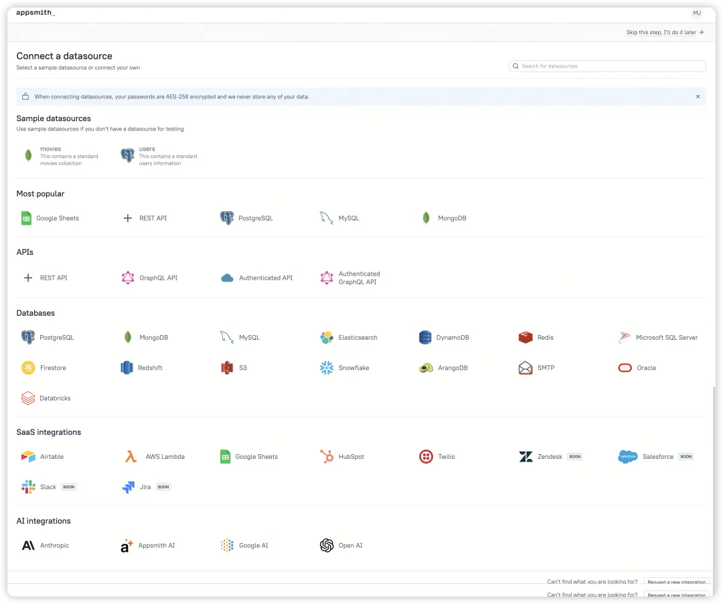Click the search magnifier icon

(x=515, y=66)
